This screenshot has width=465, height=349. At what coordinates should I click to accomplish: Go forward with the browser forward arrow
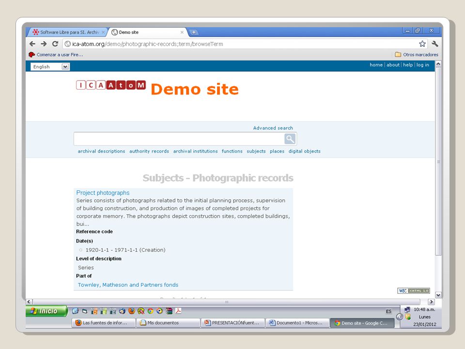click(44, 44)
